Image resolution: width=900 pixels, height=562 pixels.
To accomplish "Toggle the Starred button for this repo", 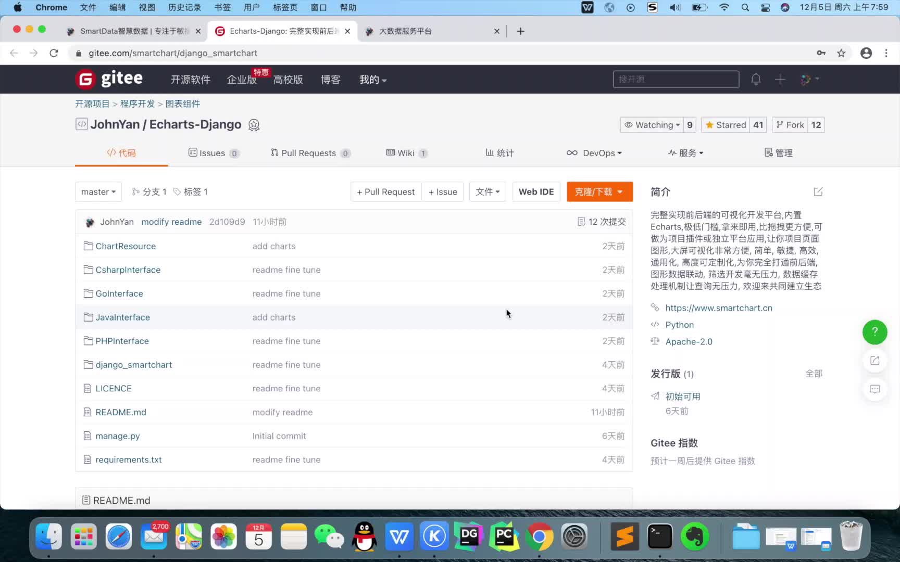I will coord(726,125).
